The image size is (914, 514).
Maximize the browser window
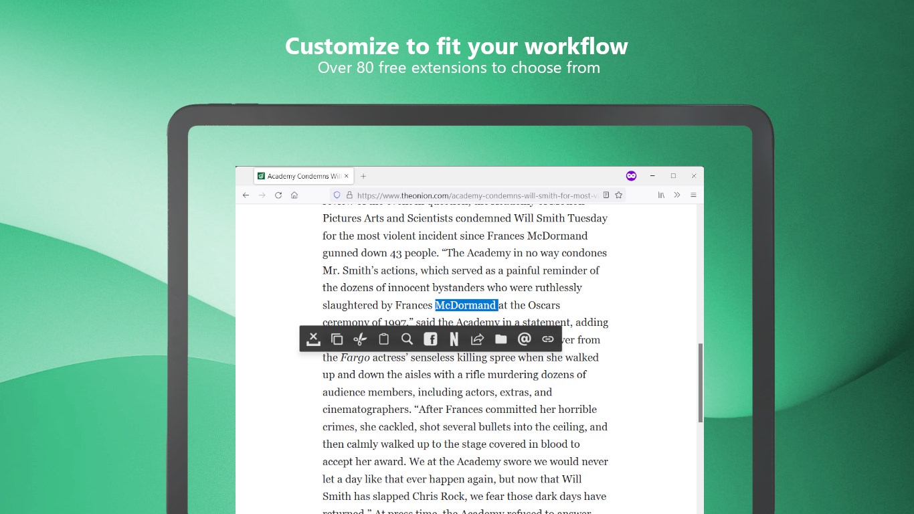point(673,176)
